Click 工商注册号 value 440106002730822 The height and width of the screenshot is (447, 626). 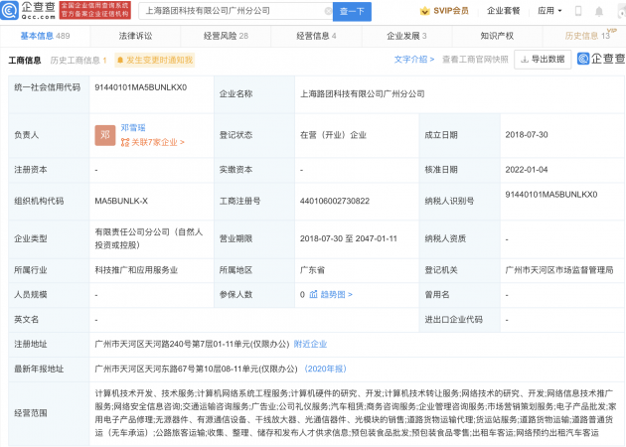pyautogui.click(x=335, y=201)
